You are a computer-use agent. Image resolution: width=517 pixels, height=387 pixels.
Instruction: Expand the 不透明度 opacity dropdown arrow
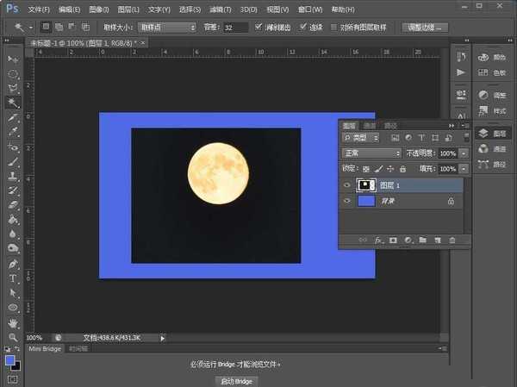[464, 153]
